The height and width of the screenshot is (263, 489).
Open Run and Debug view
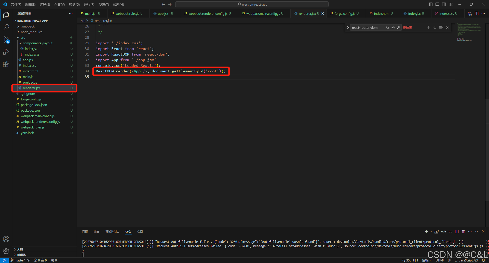click(x=6, y=52)
